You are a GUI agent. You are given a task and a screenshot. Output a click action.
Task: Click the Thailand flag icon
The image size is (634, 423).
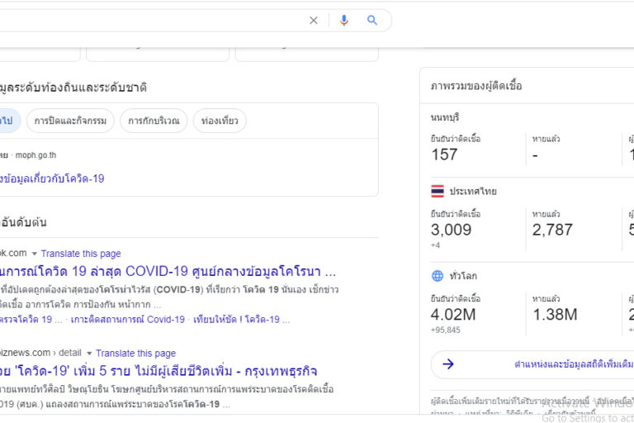(438, 191)
